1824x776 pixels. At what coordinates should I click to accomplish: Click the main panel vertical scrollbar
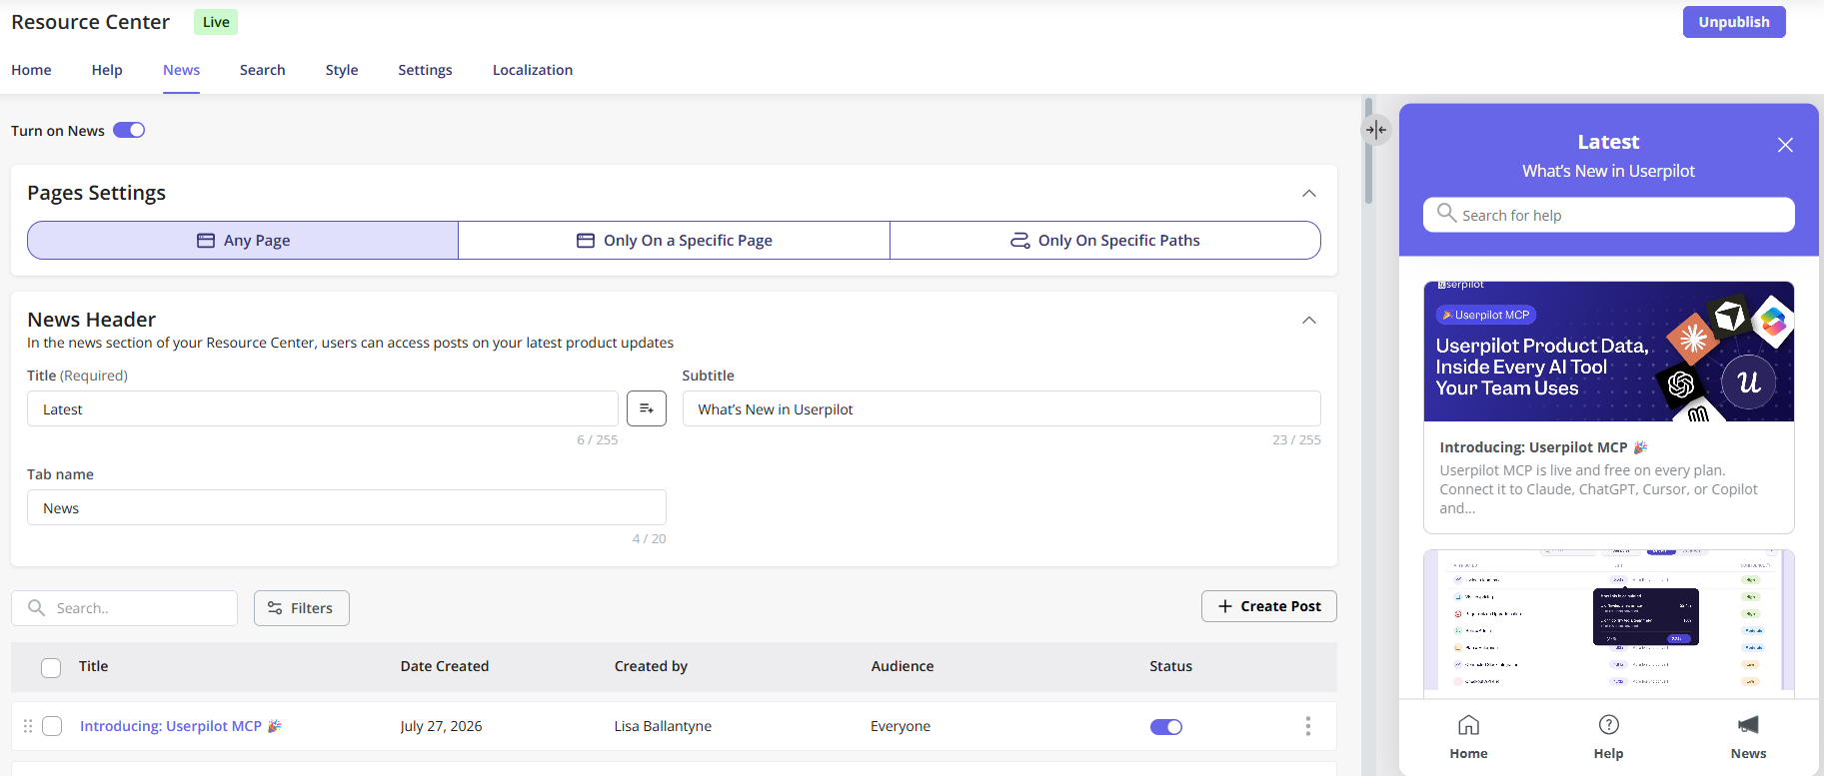coord(1368,151)
